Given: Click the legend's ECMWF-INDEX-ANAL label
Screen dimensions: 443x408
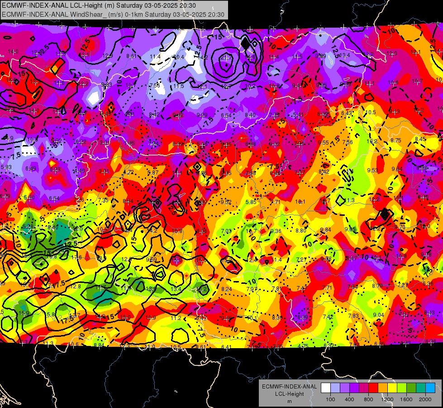Looking at the screenshot, I should click(x=289, y=387).
